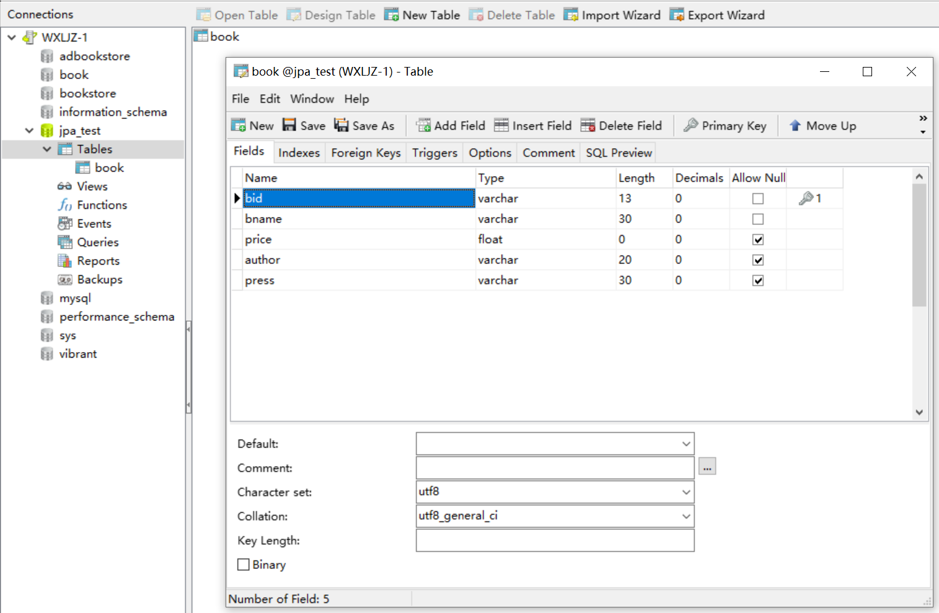The height and width of the screenshot is (613, 939).
Task: Click the Queries icon in the tree
Action: click(x=65, y=242)
